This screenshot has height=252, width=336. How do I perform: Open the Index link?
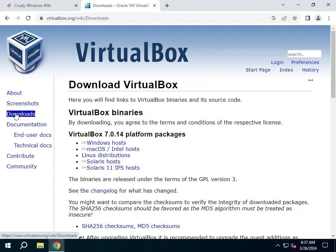[x=286, y=70]
